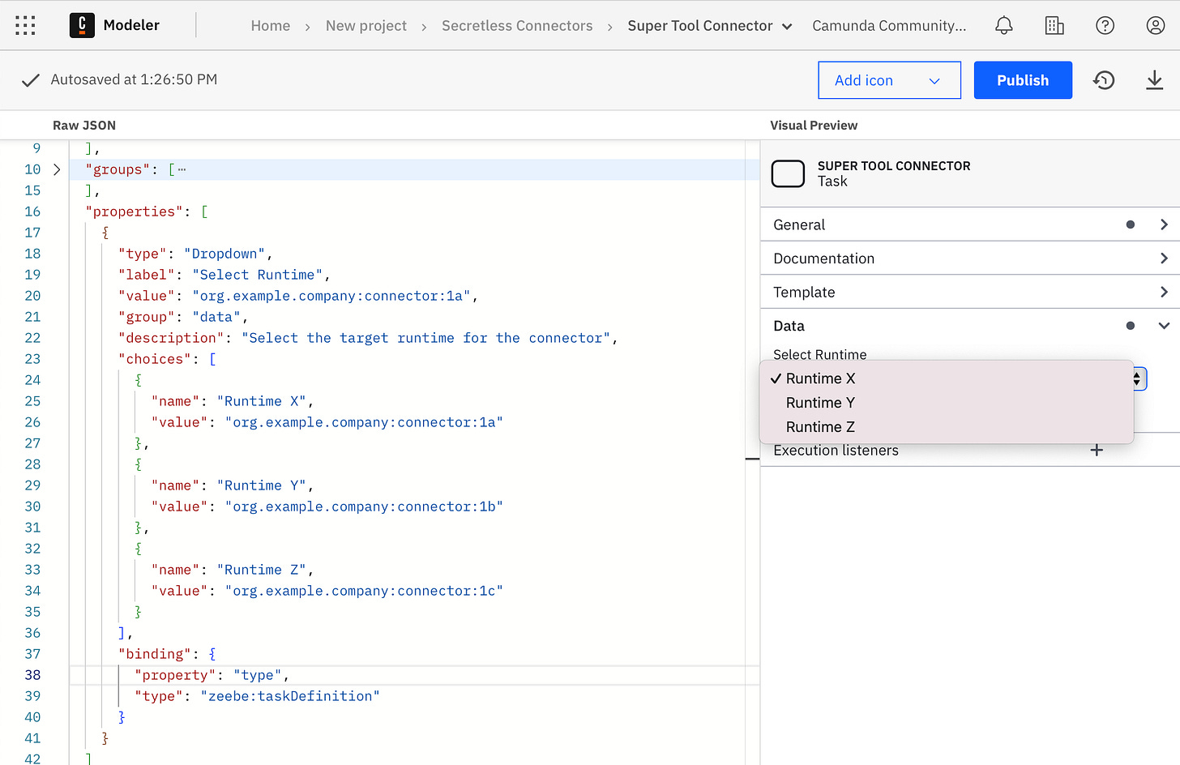Go to New project breadcrumb
This screenshot has height=765, width=1180.
click(x=366, y=26)
